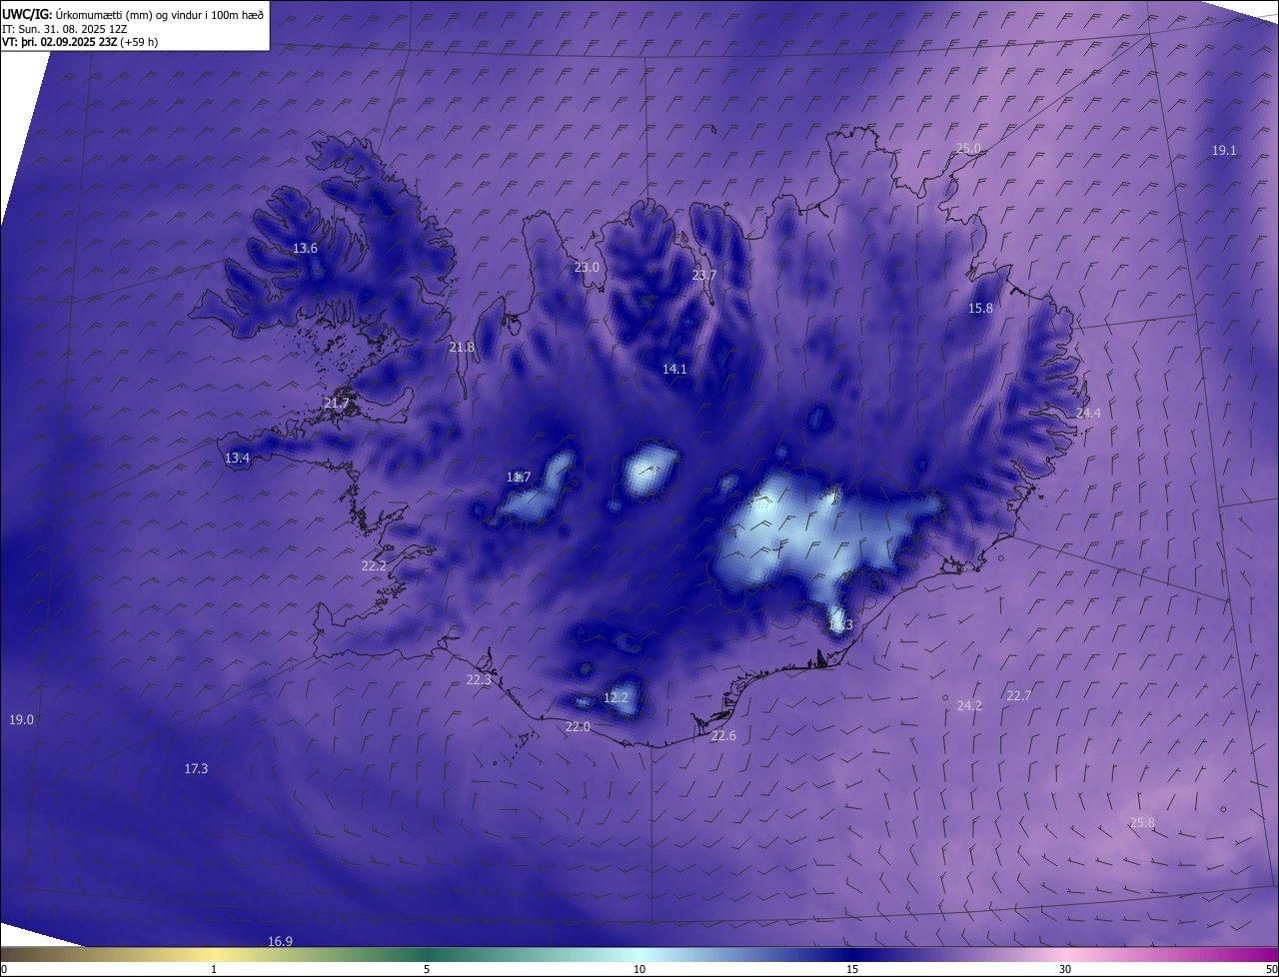Click the 'UWC/IG:' title heading text

(x=28, y=14)
